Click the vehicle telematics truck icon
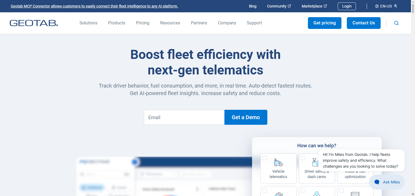This screenshot has width=415, height=196. [x=278, y=162]
